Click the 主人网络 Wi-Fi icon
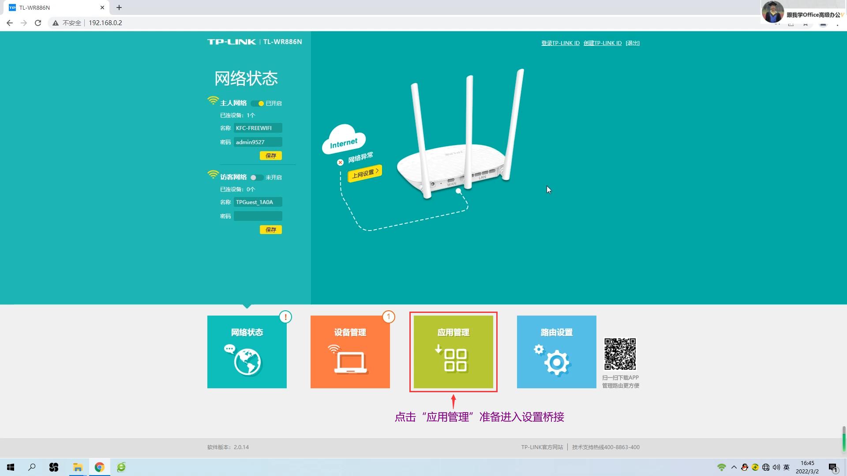The width and height of the screenshot is (847, 476). point(213,101)
